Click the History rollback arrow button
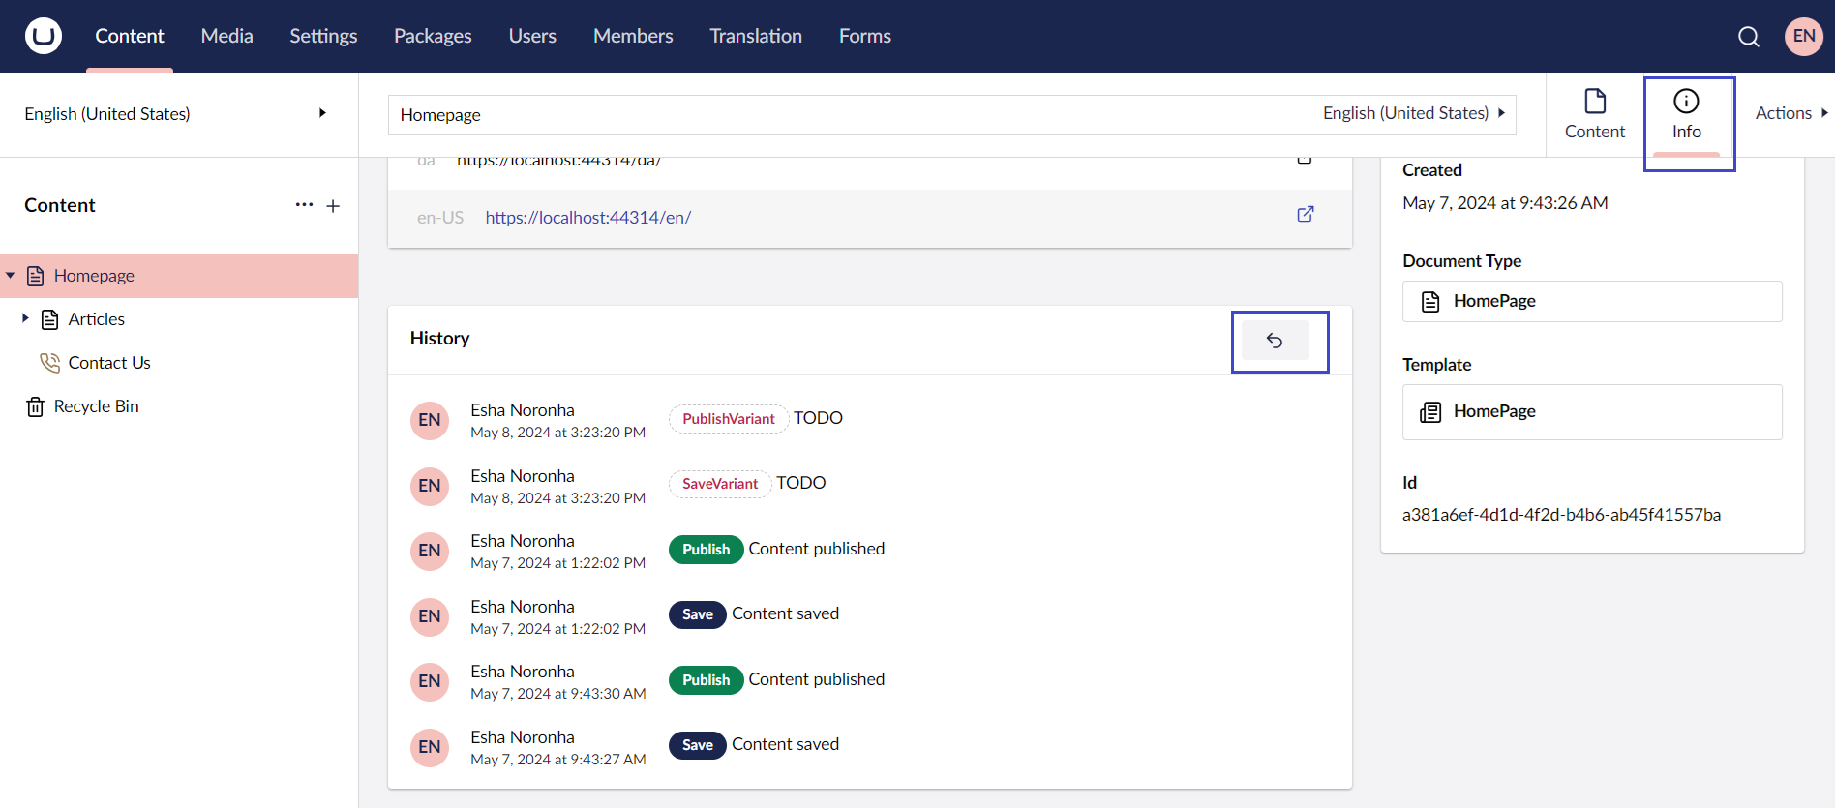This screenshot has height=808, width=1835. (x=1275, y=341)
